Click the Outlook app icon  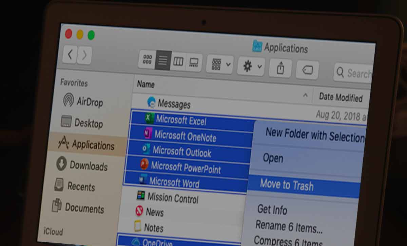coord(146,149)
